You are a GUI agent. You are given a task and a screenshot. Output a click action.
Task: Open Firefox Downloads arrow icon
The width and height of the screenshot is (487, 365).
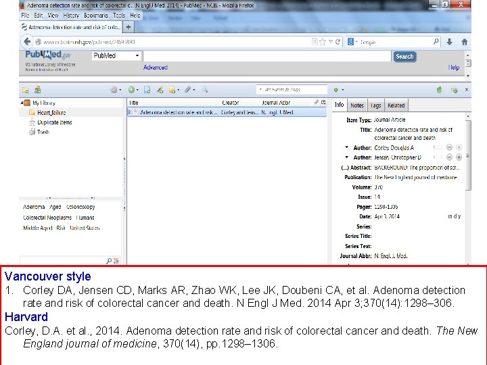point(449,42)
